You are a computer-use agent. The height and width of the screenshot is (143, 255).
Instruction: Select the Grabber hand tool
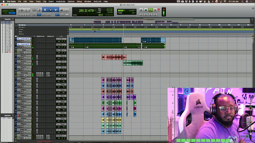[56, 10]
